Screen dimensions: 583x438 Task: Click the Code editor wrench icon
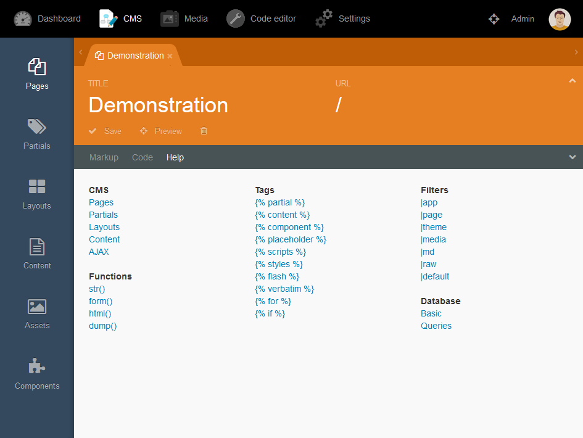pos(235,19)
